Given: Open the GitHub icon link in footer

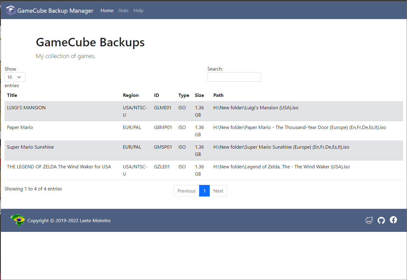Looking at the screenshot, I should pos(381,220).
